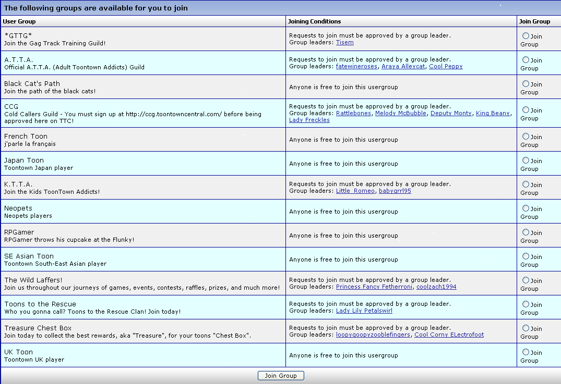Click the SE Asian Toon group name

29,256
